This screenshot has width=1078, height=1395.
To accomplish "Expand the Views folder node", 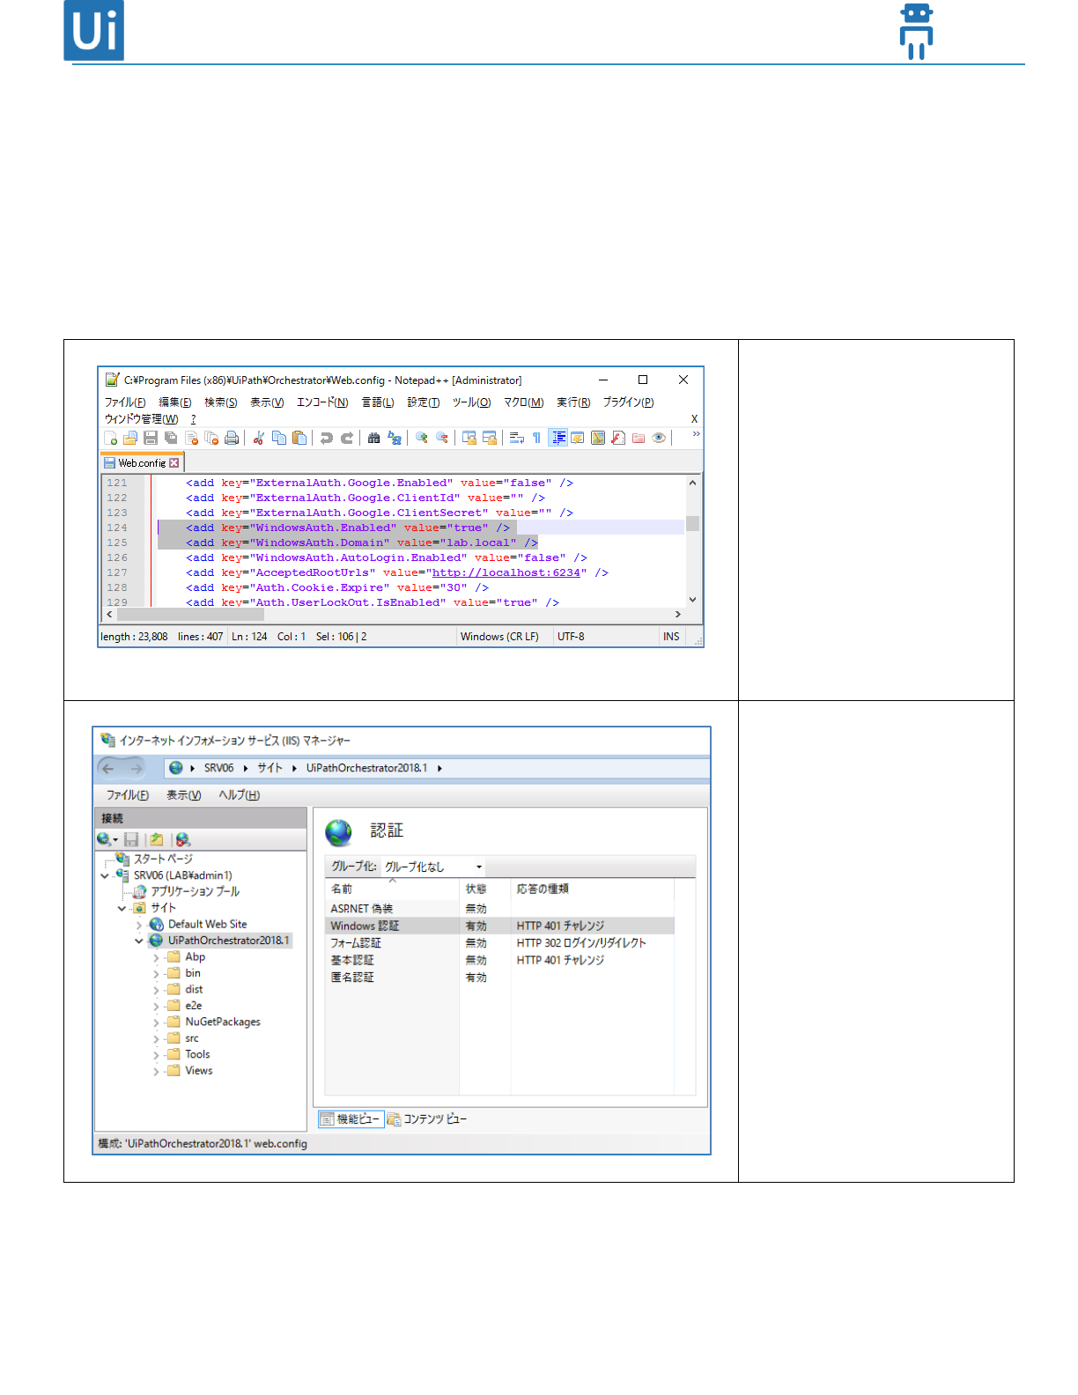I will point(156,1071).
